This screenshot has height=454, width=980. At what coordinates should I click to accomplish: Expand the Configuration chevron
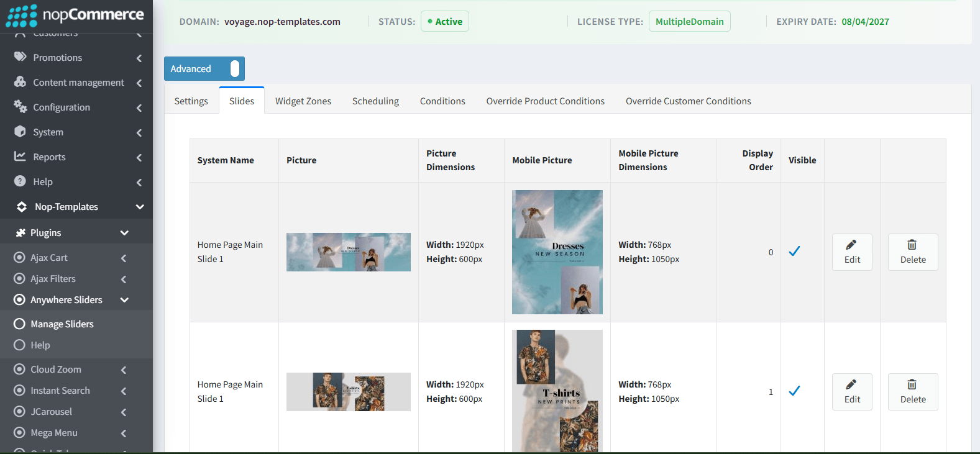tap(139, 107)
